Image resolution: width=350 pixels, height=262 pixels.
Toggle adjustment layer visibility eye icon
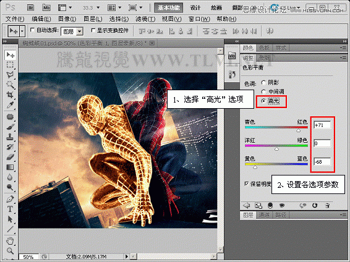coord(282,205)
